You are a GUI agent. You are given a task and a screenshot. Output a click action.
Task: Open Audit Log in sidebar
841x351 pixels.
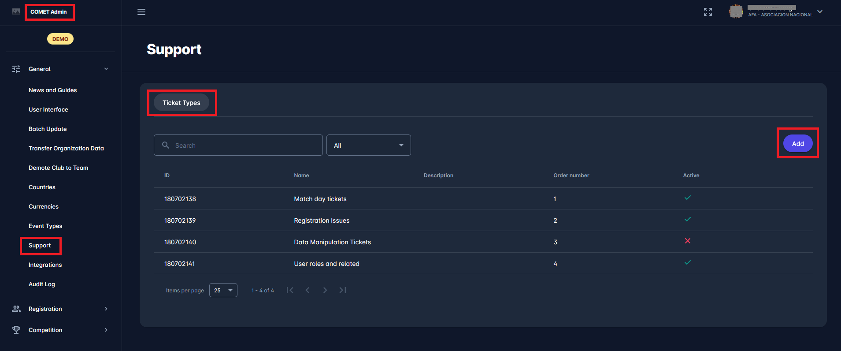pos(42,284)
